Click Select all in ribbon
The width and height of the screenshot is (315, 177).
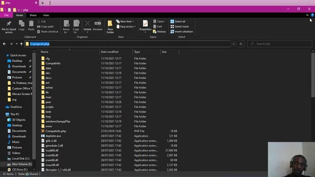tap(178, 21)
